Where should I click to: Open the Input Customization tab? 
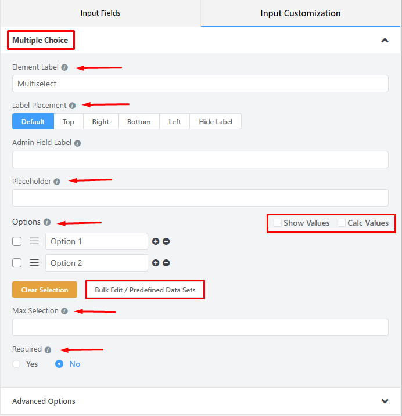click(300, 13)
